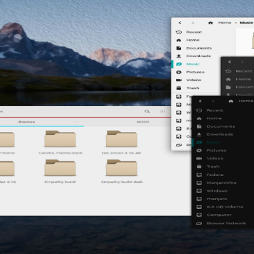Open the Empathy-build-dark folder

tap(122, 171)
